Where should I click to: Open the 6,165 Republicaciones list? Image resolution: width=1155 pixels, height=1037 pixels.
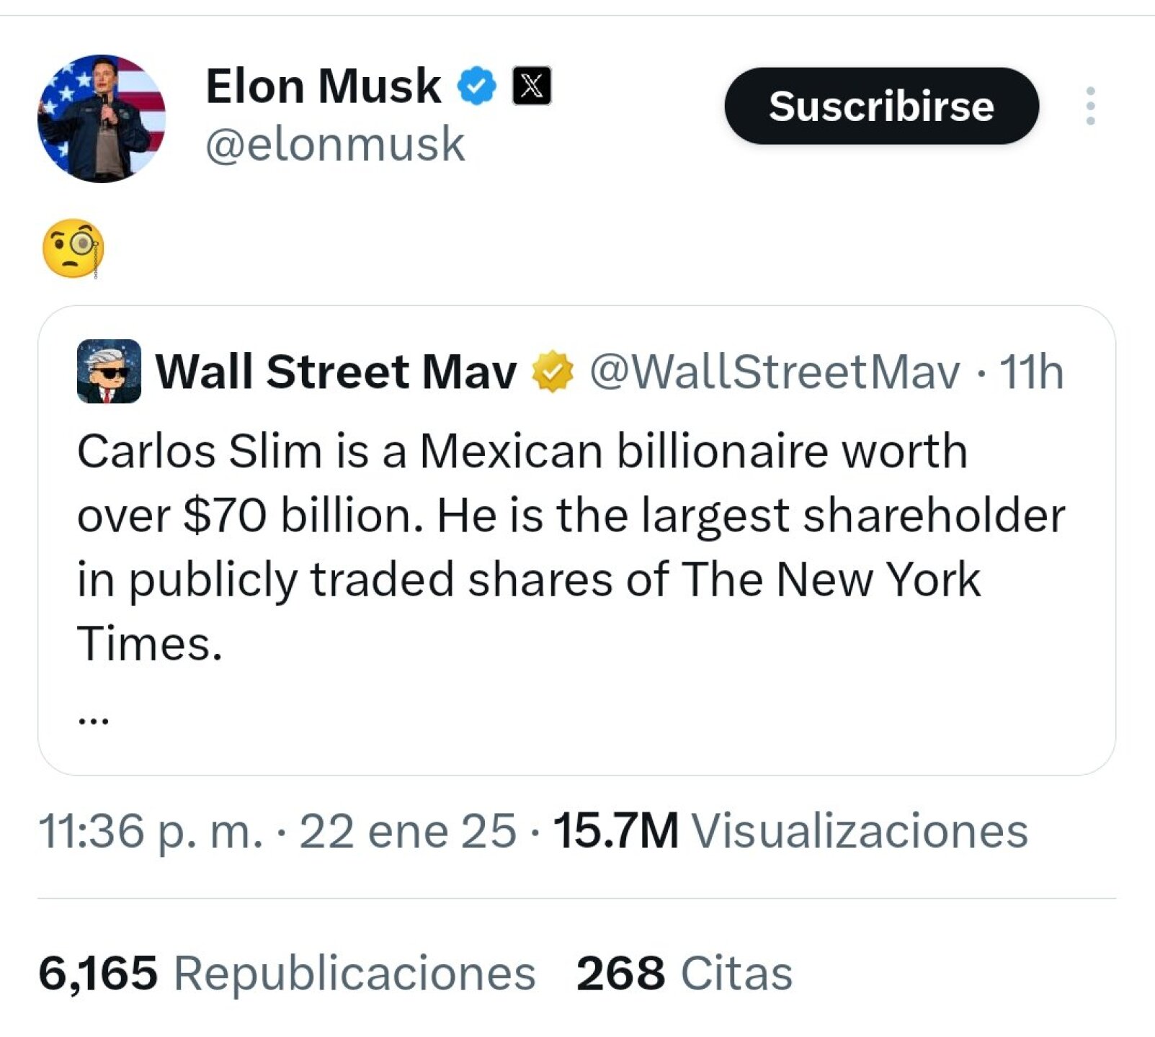coord(287,974)
